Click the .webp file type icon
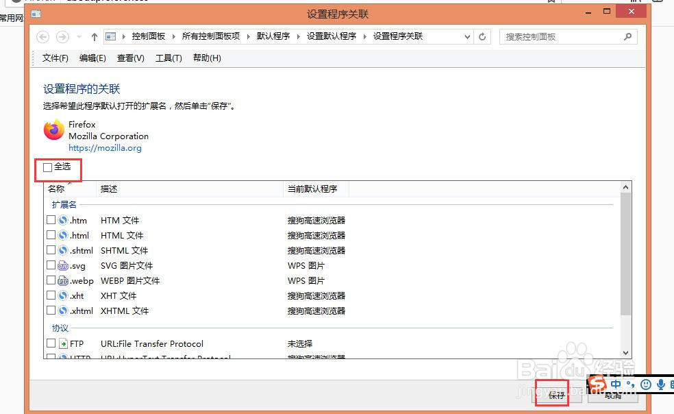Image resolution: width=674 pixels, height=414 pixels. 63,281
